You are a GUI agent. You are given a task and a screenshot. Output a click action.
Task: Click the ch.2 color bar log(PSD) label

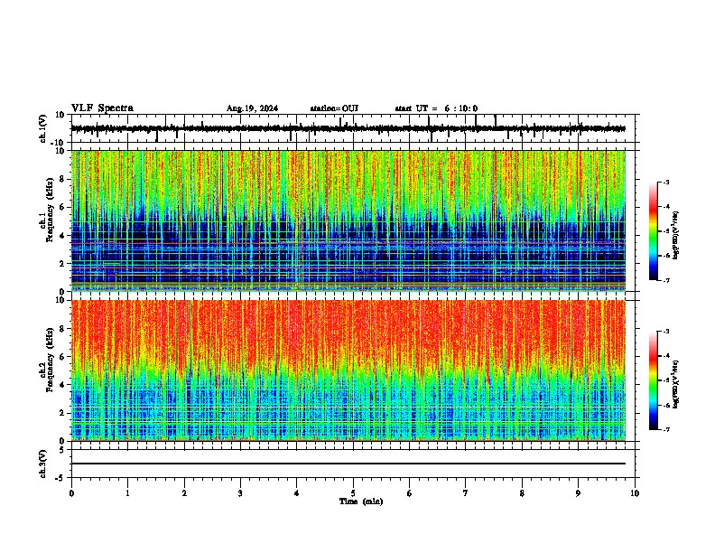point(675,384)
